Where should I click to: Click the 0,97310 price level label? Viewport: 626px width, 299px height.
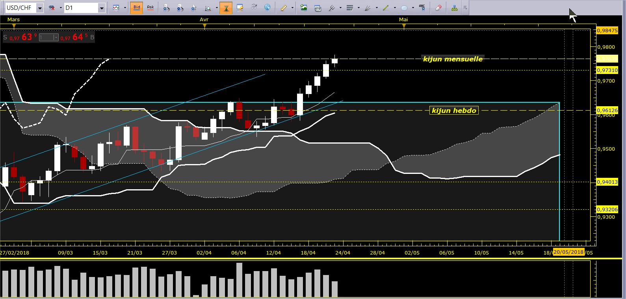point(607,70)
